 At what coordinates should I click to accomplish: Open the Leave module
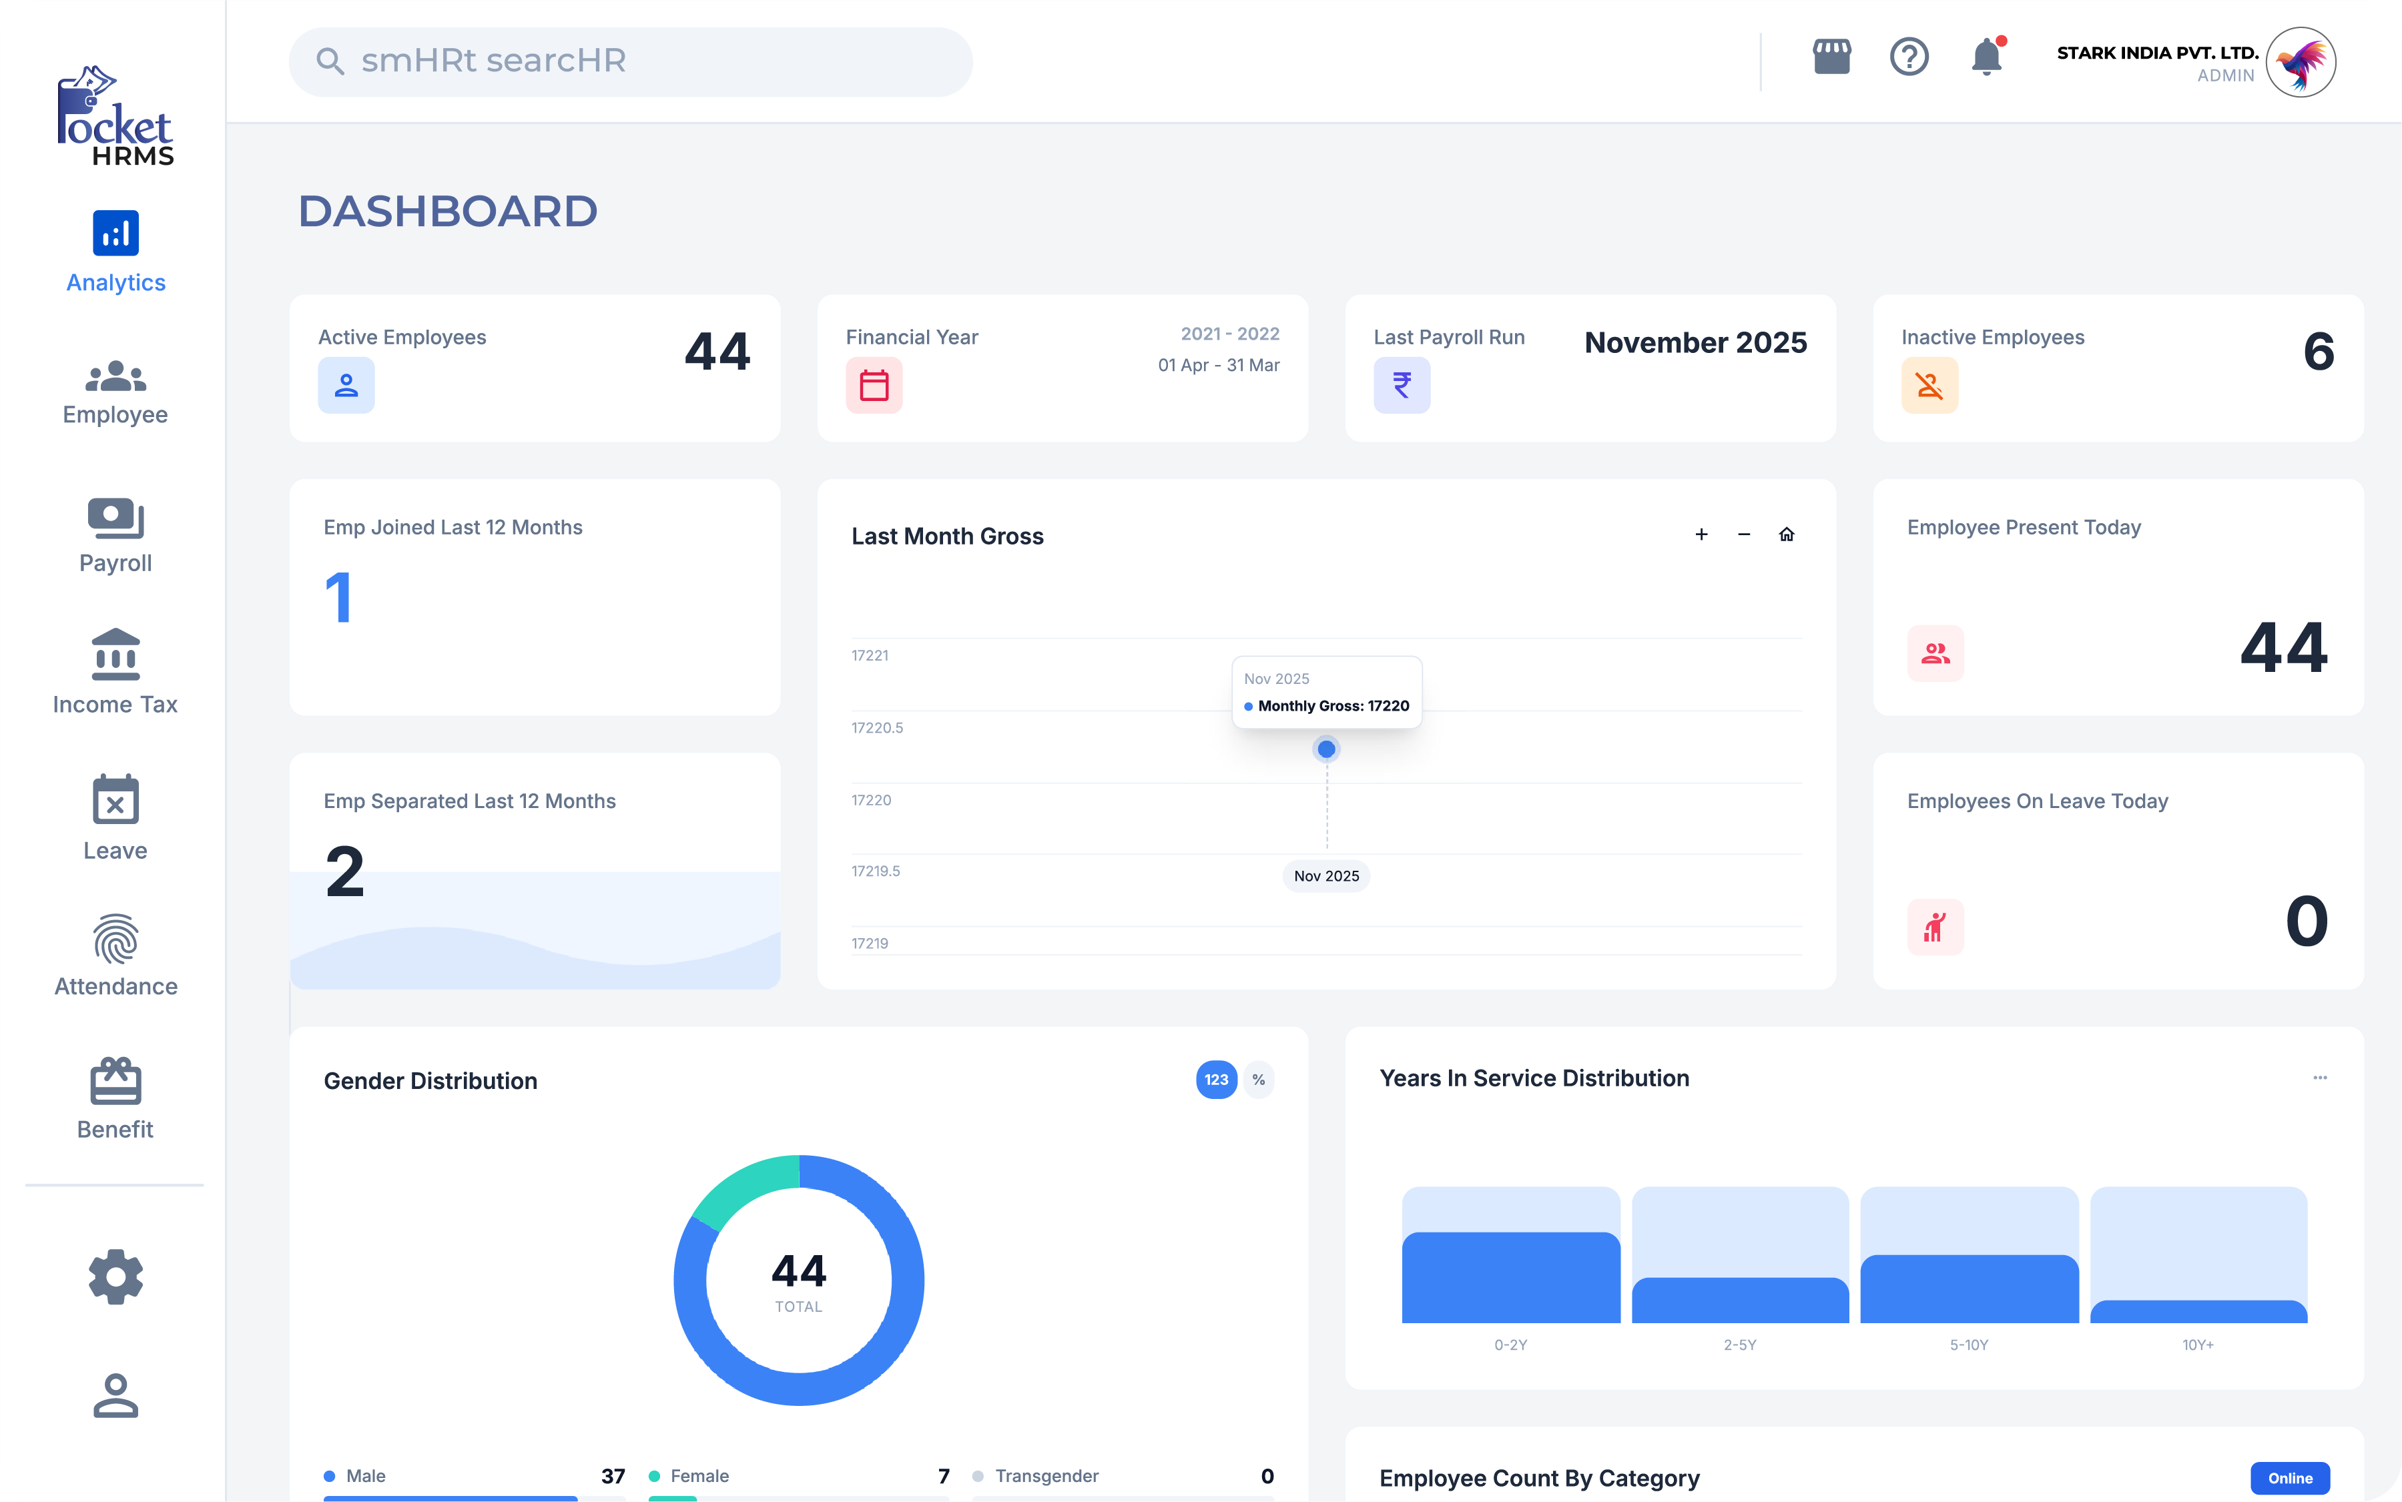pyautogui.click(x=115, y=817)
